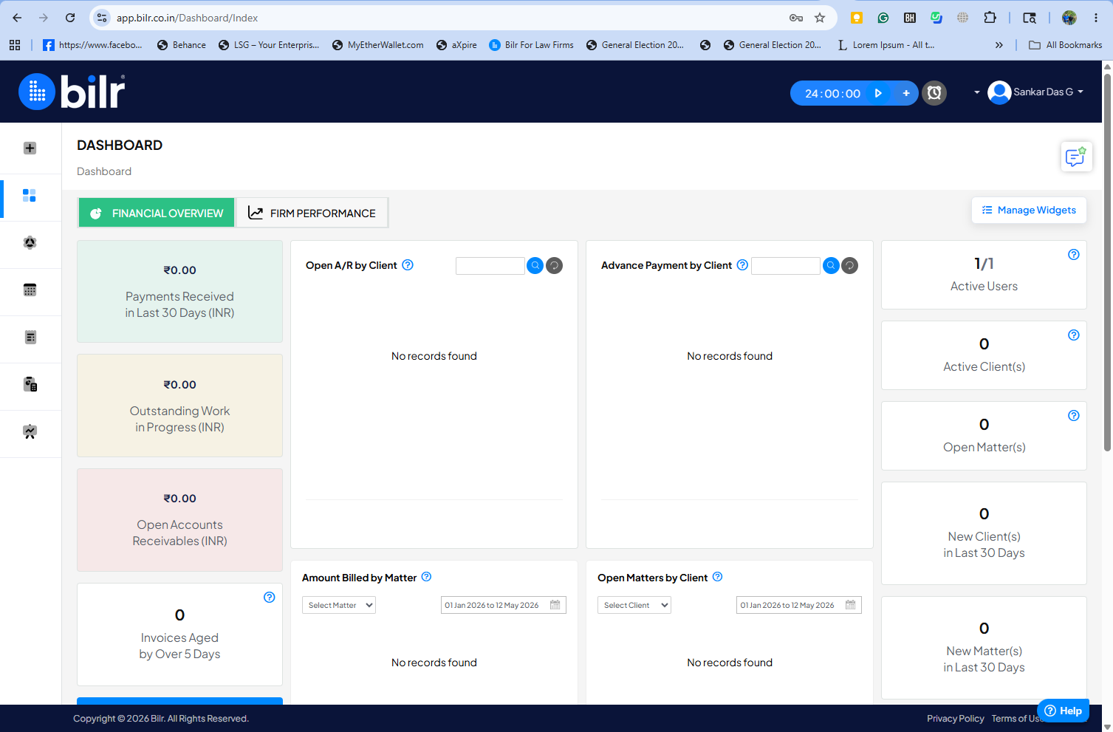Reset Open A/R by Client search

click(x=555, y=266)
